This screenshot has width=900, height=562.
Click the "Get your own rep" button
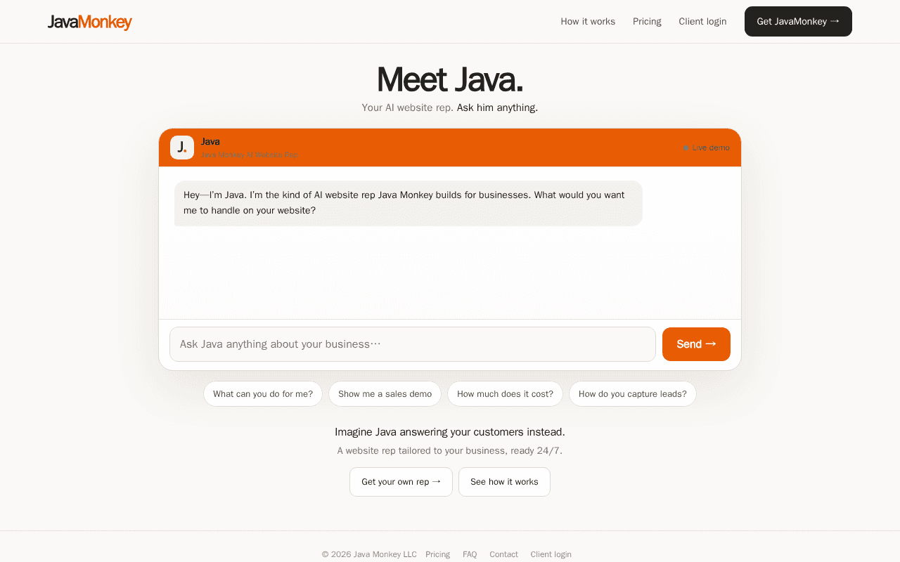point(401,482)
